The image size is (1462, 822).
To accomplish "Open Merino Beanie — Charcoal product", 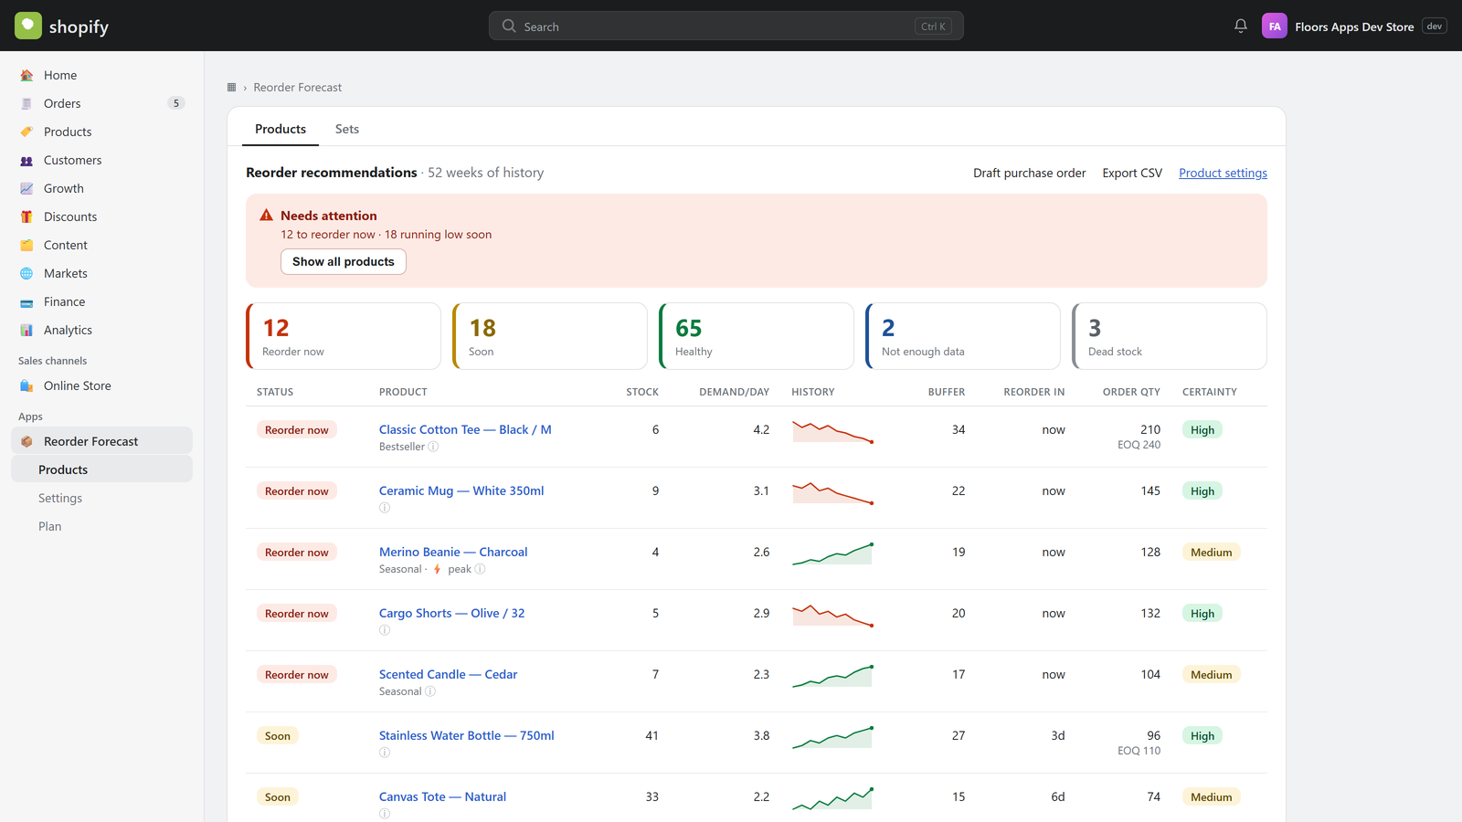I will click(453, 552).
